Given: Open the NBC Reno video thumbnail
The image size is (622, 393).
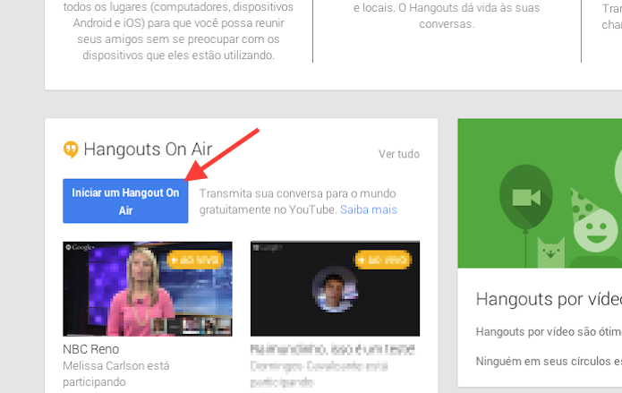Looking at the screenshot, I should coord(148,288).
